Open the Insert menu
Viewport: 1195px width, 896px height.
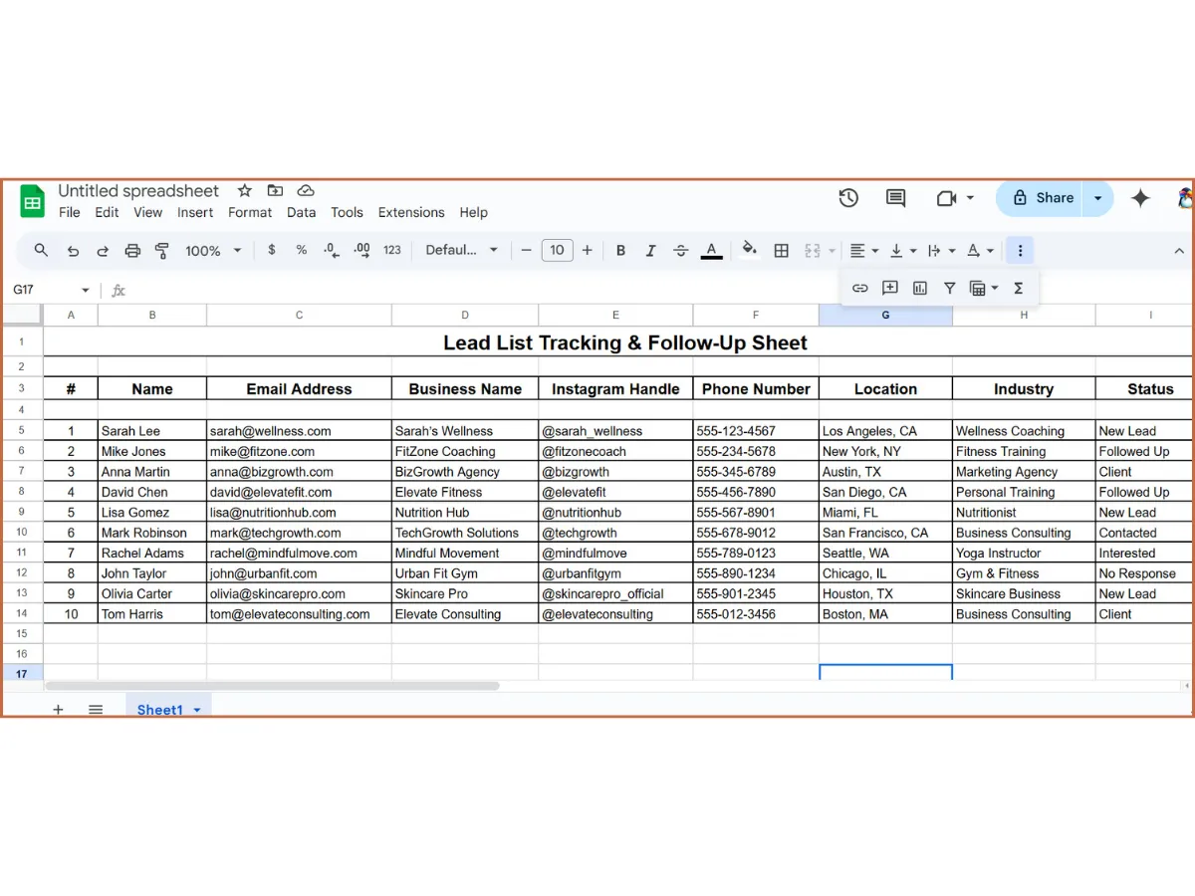tap(195, 212)
